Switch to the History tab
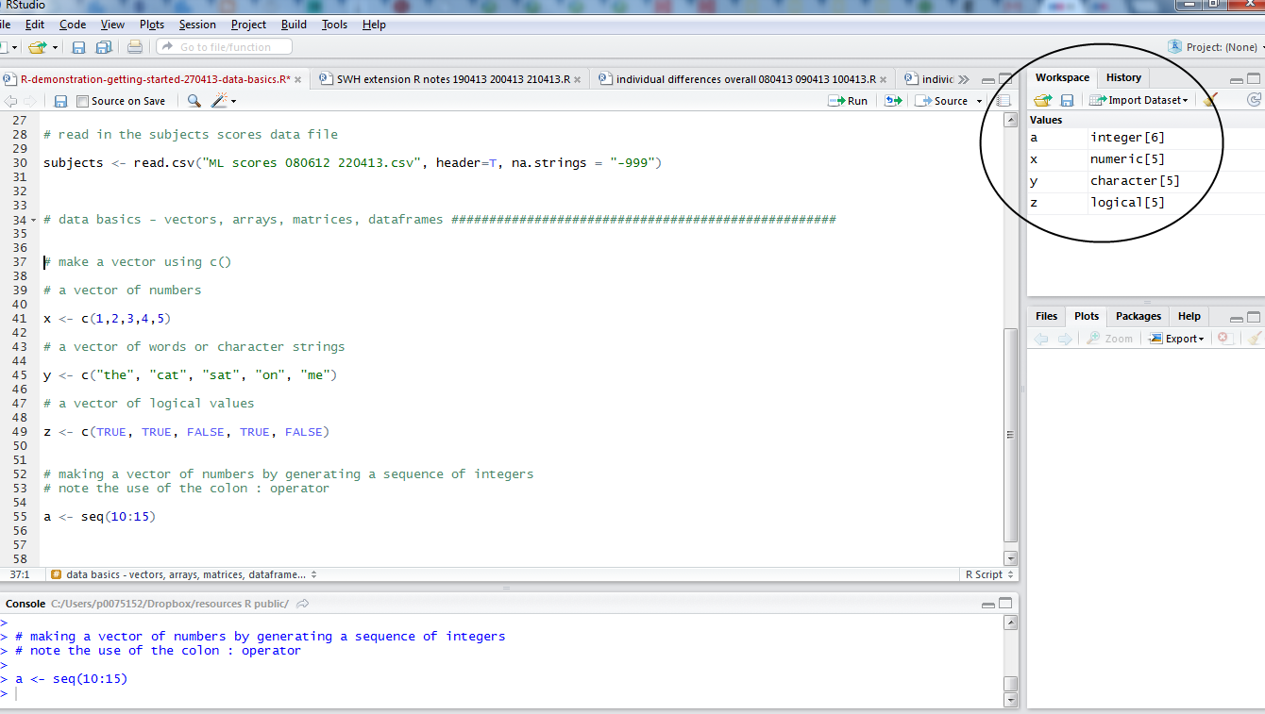Screen dimensions: 1265x714 click(x=1123, y=77)
